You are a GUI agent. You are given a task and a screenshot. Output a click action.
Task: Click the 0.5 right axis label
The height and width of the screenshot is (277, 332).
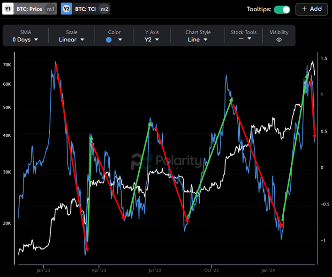(324, 131)
